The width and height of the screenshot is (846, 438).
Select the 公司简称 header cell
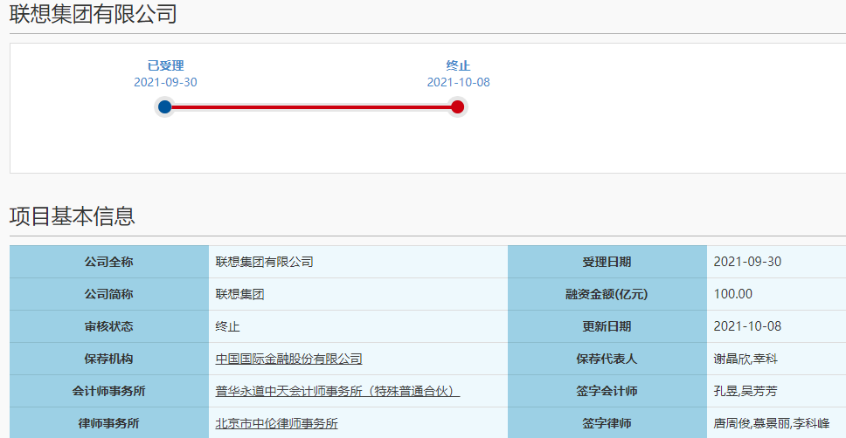coord(109,294)
